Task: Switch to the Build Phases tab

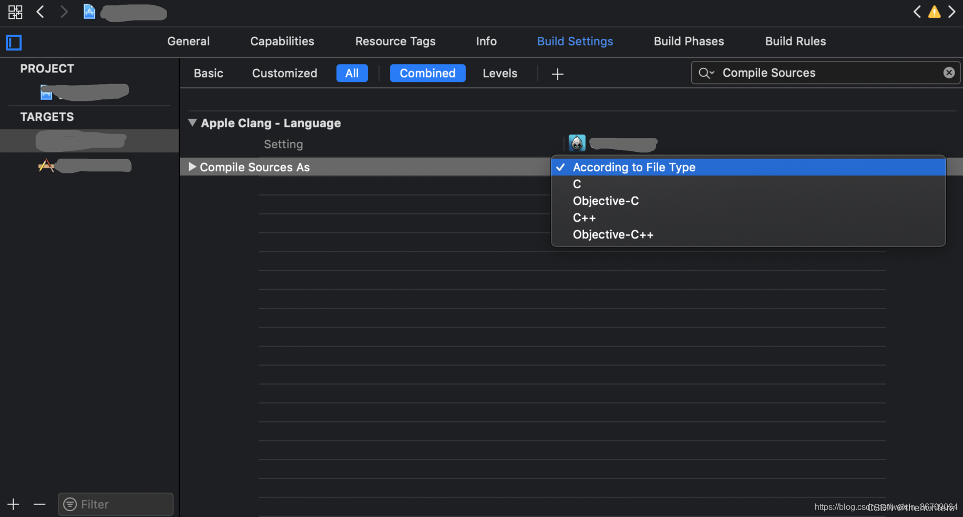Action: (689, 41)
